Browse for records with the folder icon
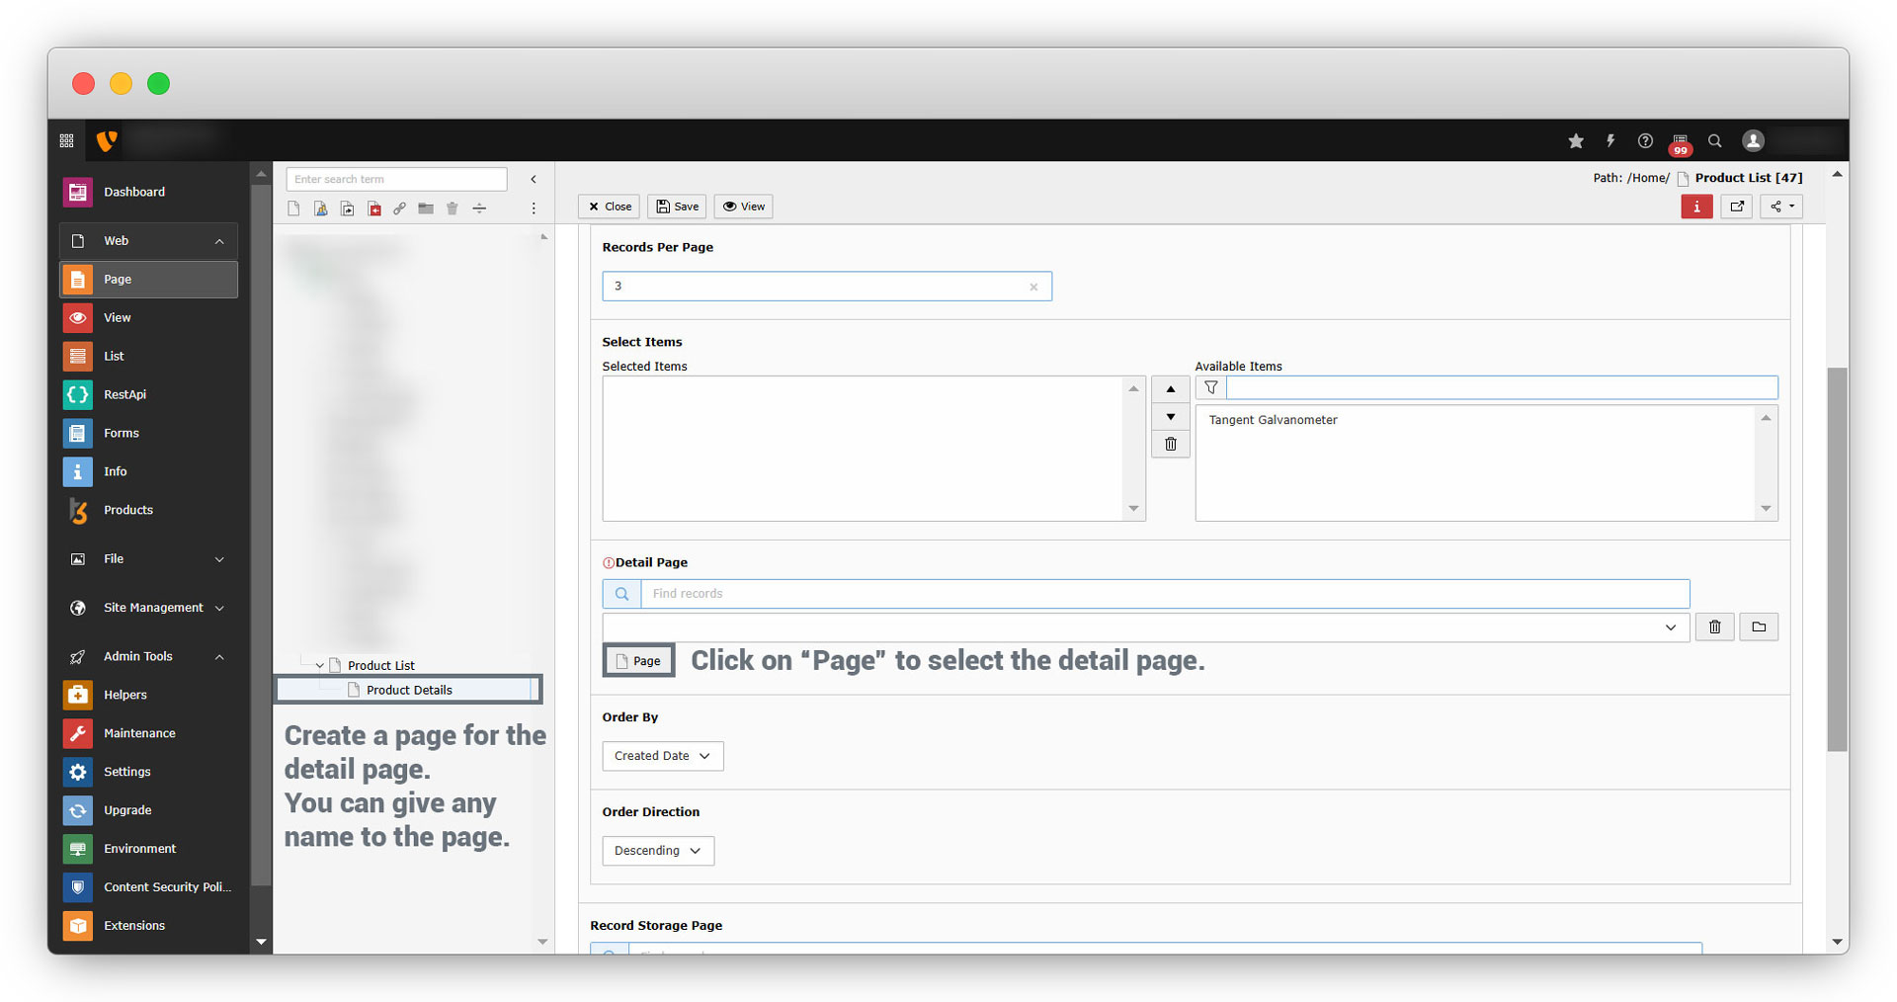Image resolution: width=1897 pixels, height=1002 pixels. tap(1759, 626)
